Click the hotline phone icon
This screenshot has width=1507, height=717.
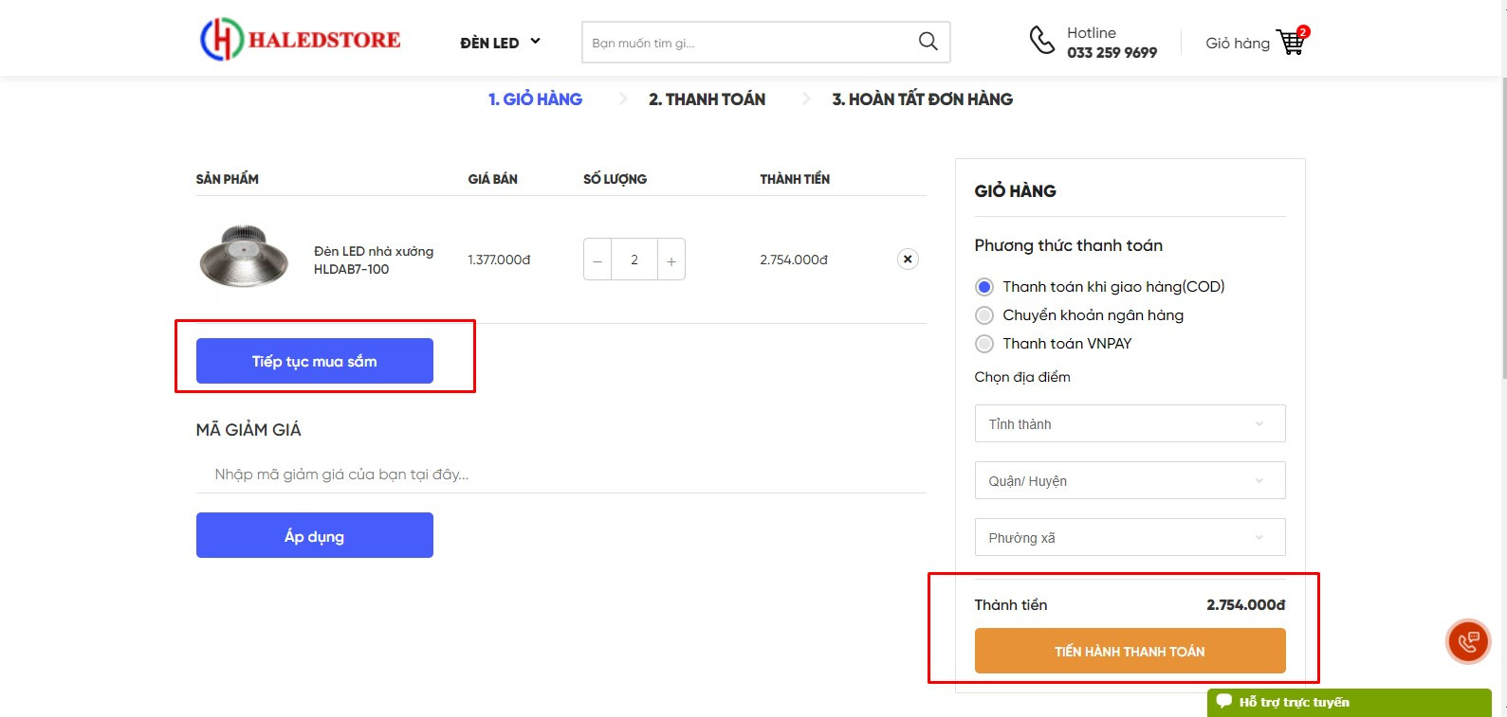(x=1041, y=41)
